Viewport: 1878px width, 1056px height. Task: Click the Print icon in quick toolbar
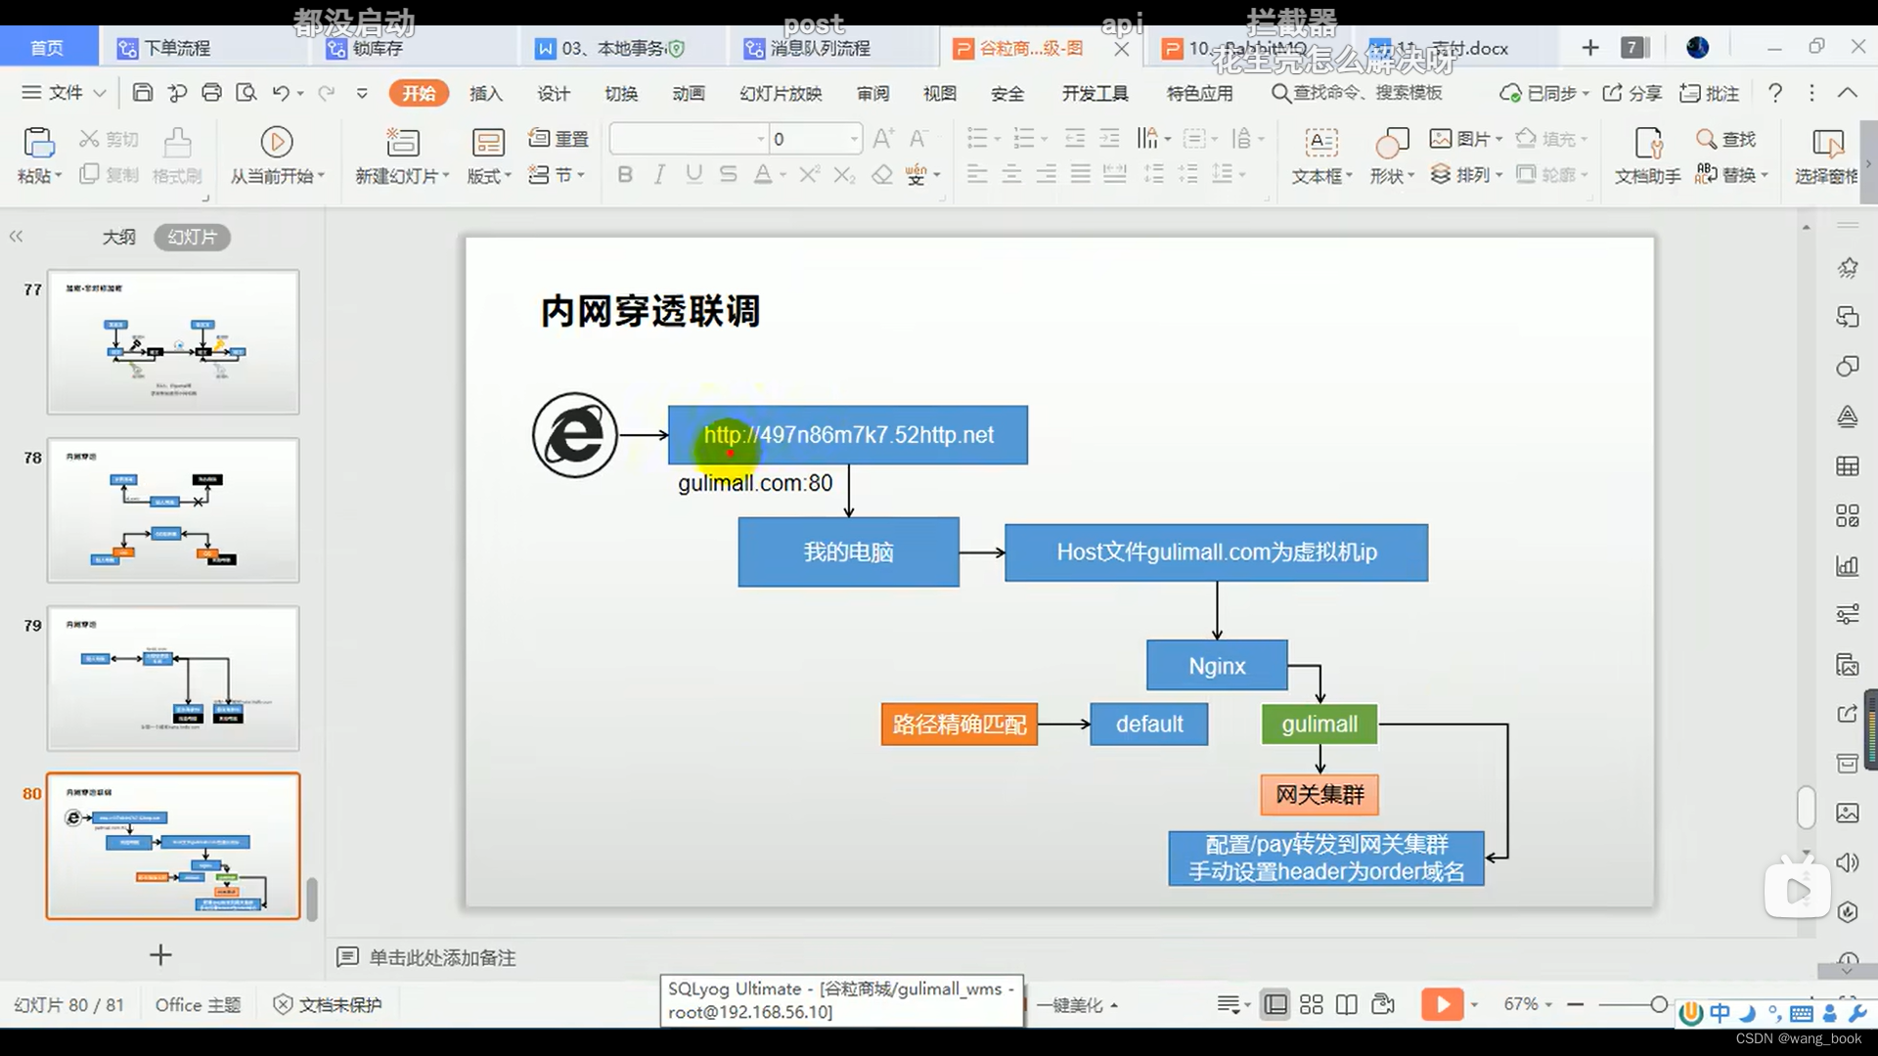[x=211, y=93]
